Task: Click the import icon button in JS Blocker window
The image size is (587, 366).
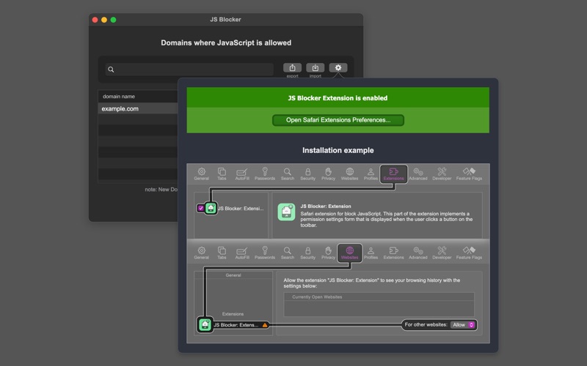Action: coord(316,67)
